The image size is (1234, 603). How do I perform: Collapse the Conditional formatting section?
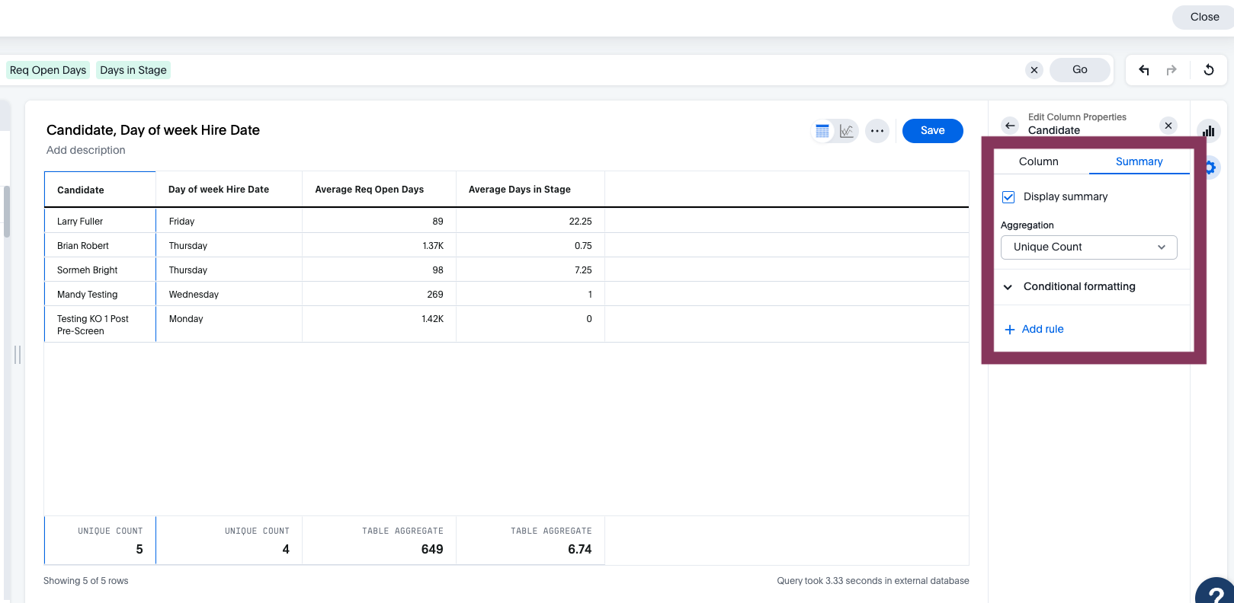tap(1008, 287)
